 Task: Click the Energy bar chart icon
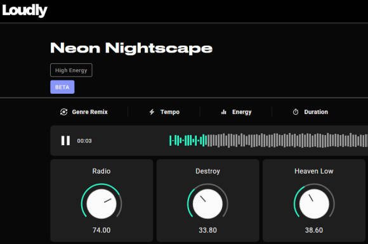224,112
